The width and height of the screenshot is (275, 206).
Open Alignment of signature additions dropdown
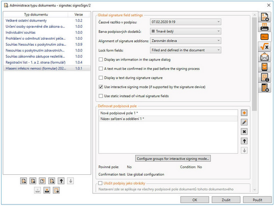click(186, 41)
